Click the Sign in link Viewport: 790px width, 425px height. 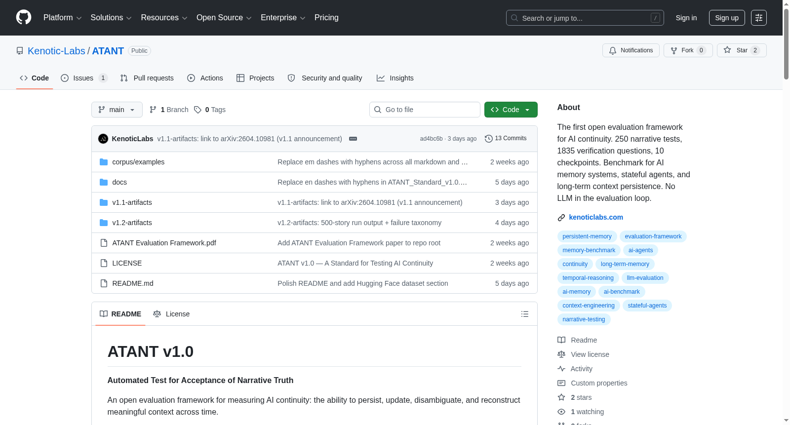pos(686,18)
